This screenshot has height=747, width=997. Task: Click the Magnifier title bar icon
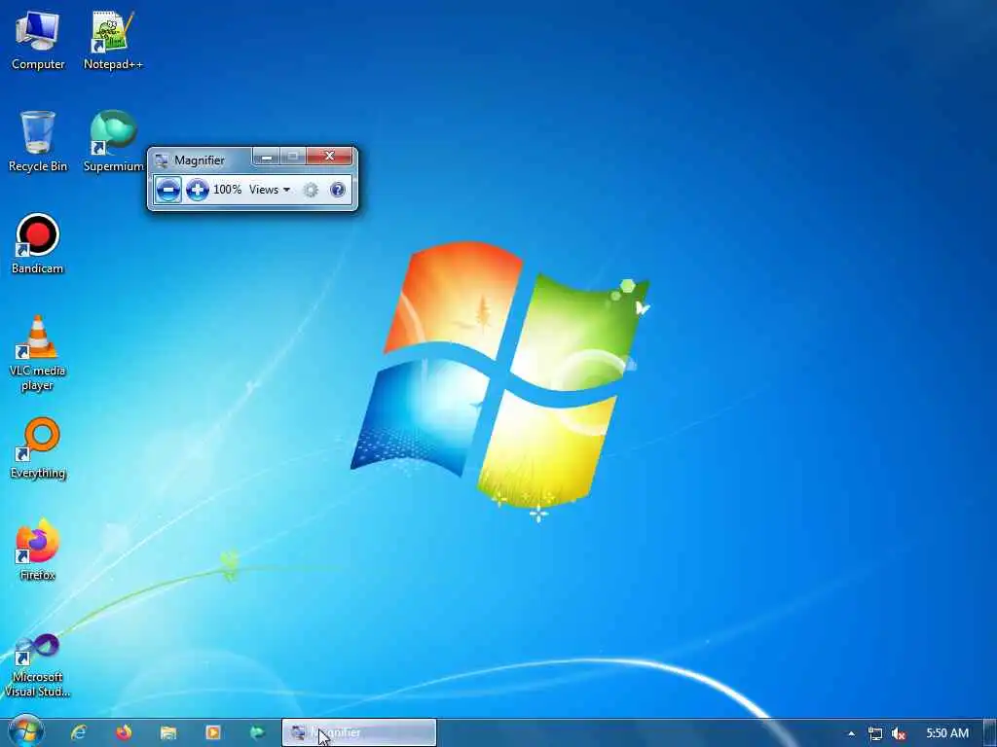pyautogui.click(x=162, y=160)
